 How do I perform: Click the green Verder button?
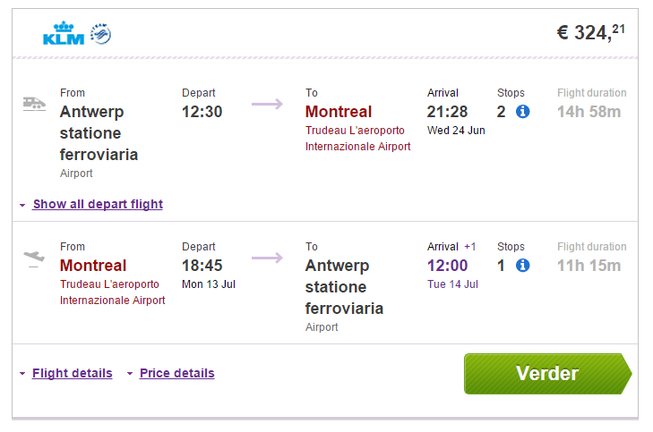tap(547, 373)
